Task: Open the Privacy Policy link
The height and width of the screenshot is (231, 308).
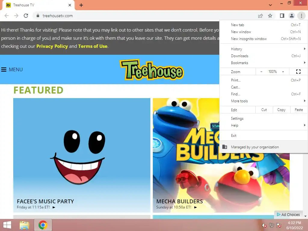Action: (52, 46)
